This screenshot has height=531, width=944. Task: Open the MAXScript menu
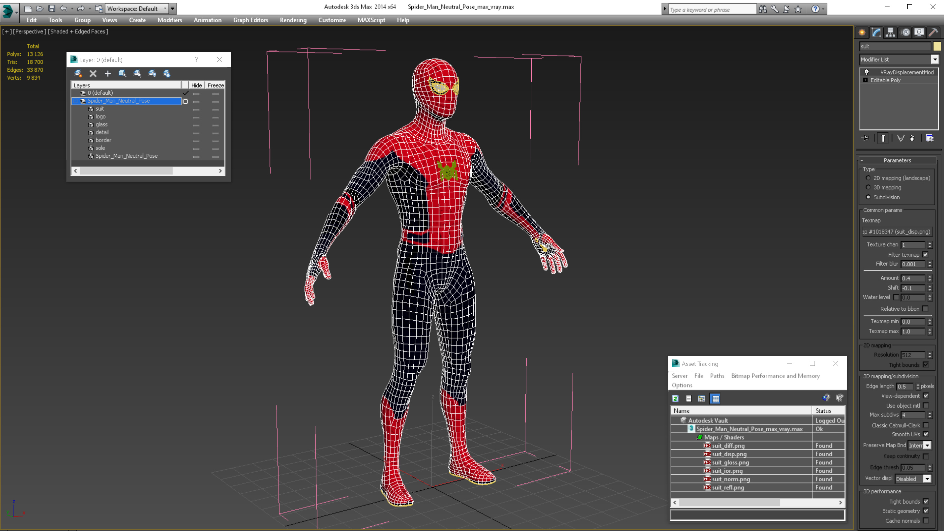pyautogui.click(x=371, y=20)
